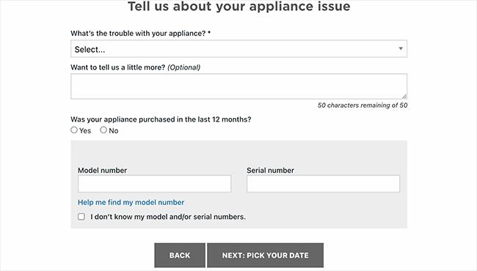Click the 'Yes' radio label text

[x=85, y=131]
